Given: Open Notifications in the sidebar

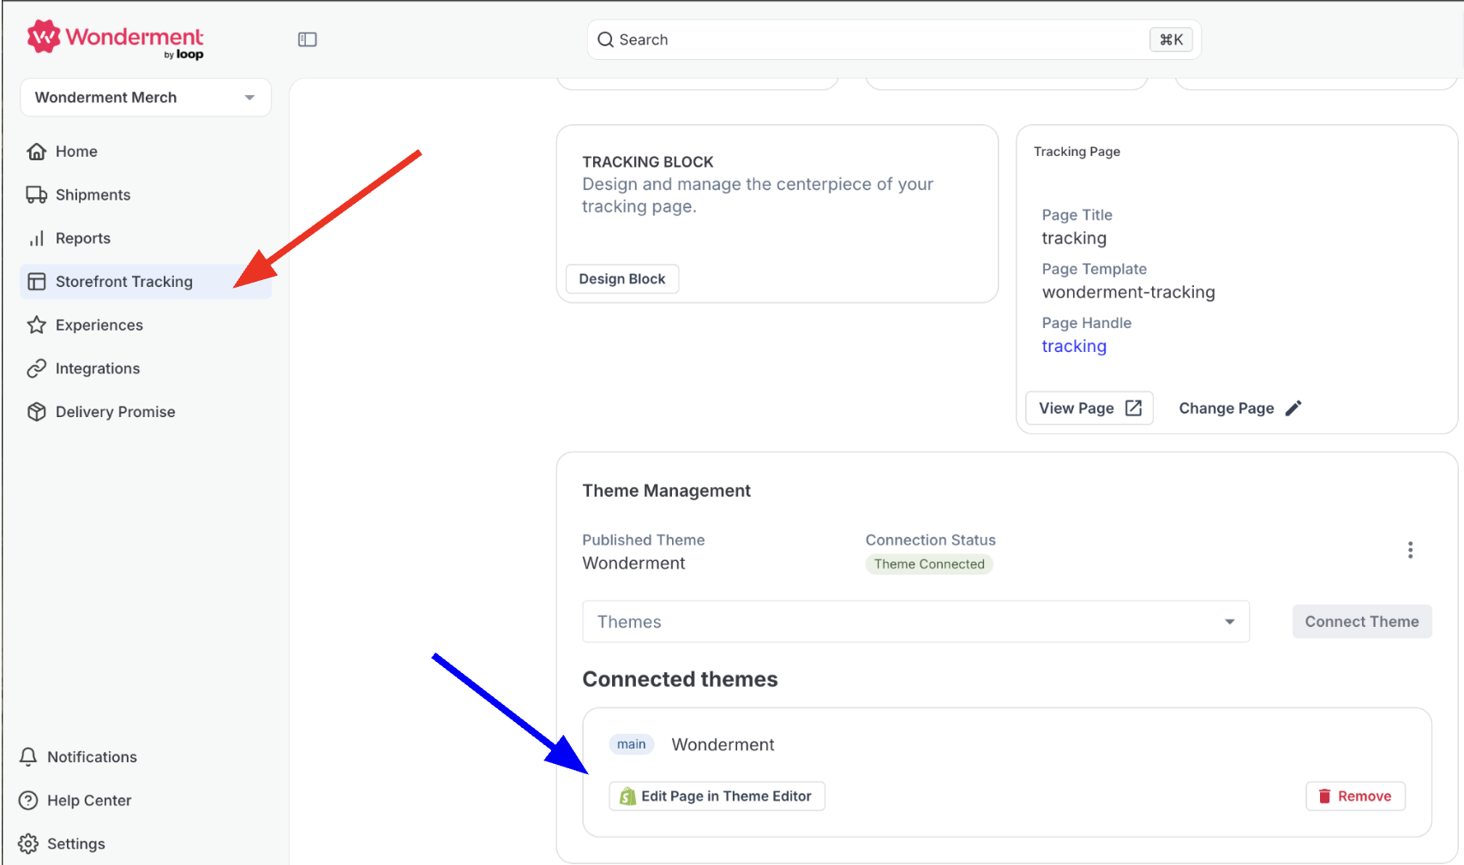Looking at the screenshot, I should point(78,757).
